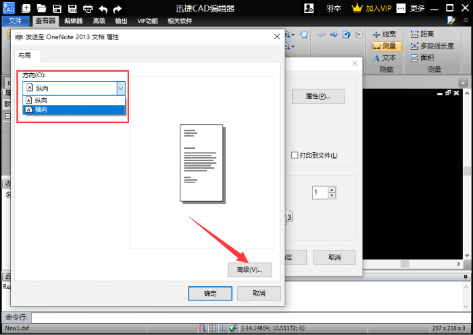Undo the last action with the arrow icon
The image size is (473, 335).
point(103,9)
